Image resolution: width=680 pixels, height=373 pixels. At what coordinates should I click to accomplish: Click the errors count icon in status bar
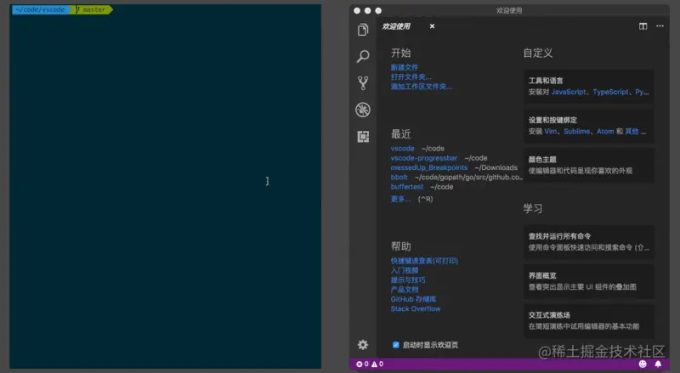point(363,364)
